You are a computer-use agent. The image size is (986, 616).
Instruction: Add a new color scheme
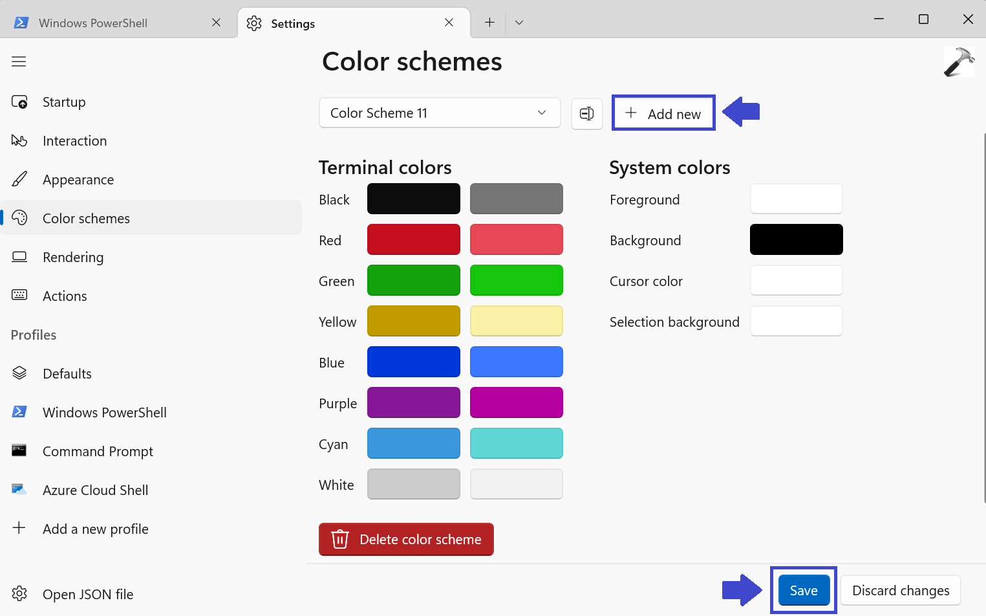663,114
